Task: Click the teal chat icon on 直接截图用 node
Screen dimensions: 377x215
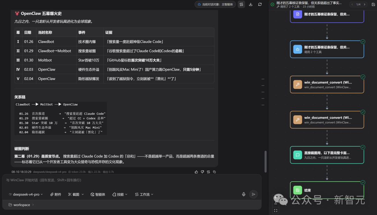Action: (x=297, y=155)
